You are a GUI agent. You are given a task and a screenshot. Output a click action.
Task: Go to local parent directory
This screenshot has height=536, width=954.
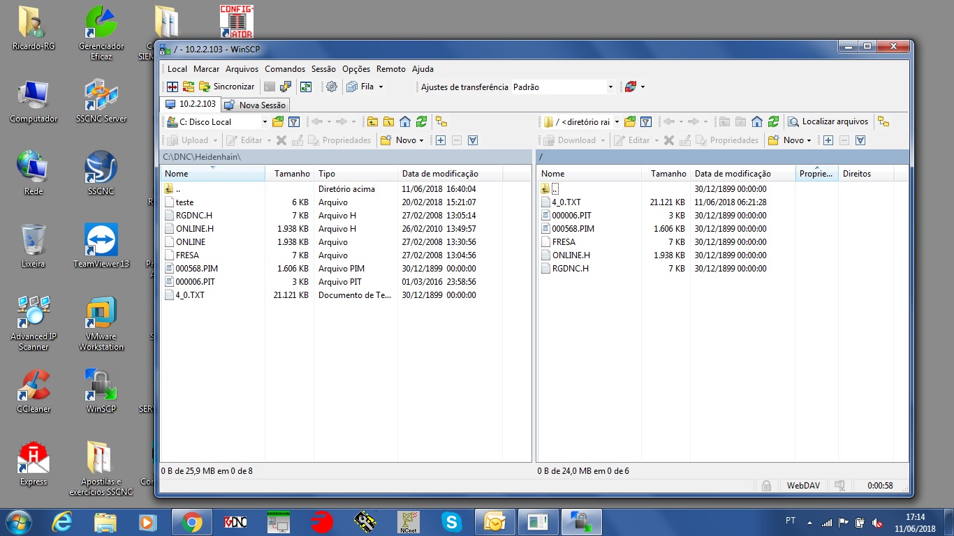tap(372, 121)
